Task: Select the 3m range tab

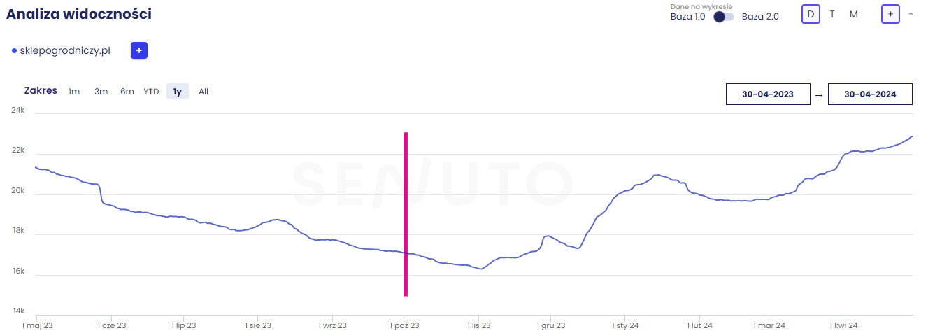Action: tap(101, 92)
